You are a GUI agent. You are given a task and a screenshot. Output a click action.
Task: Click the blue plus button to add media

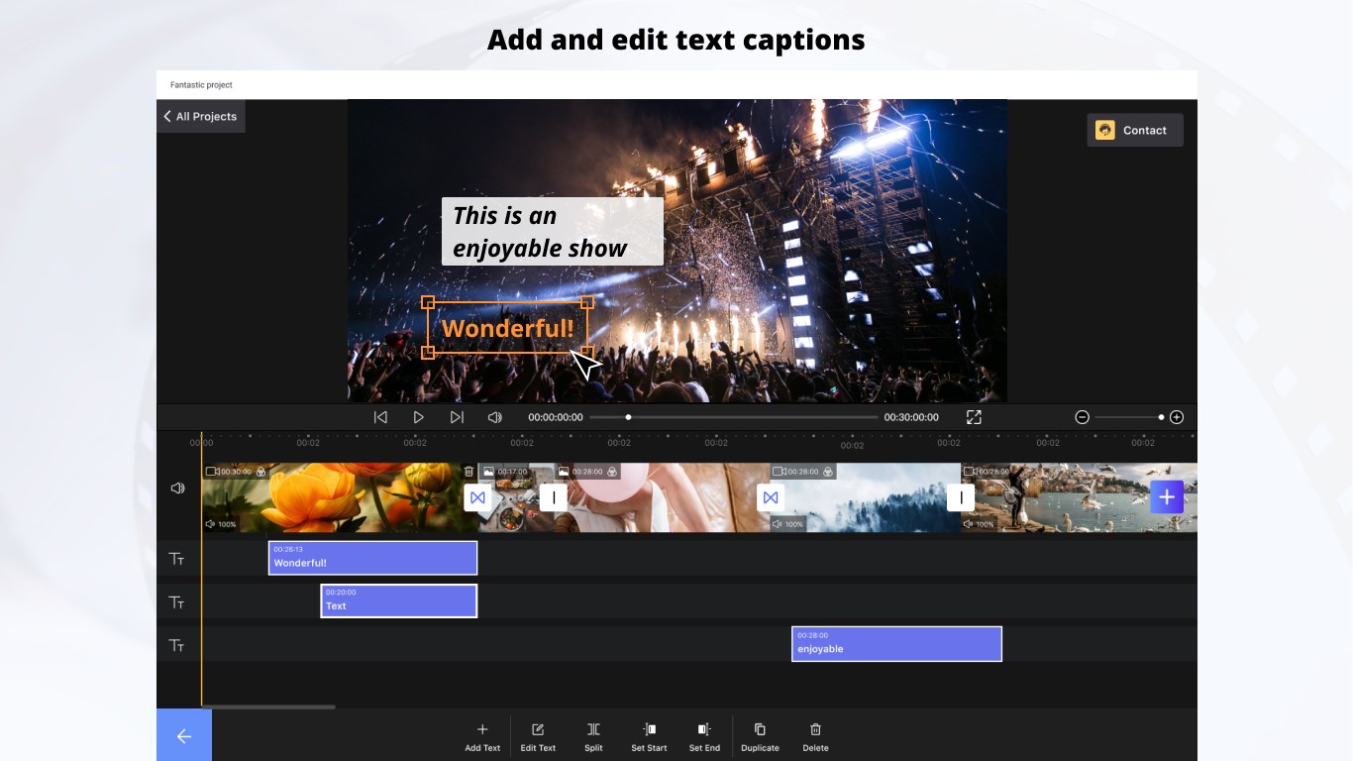1167,496
